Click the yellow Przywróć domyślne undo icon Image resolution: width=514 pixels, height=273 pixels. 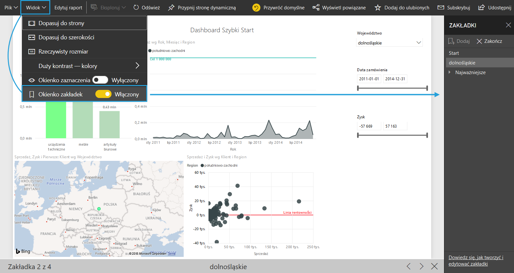[x=256, y=7]
